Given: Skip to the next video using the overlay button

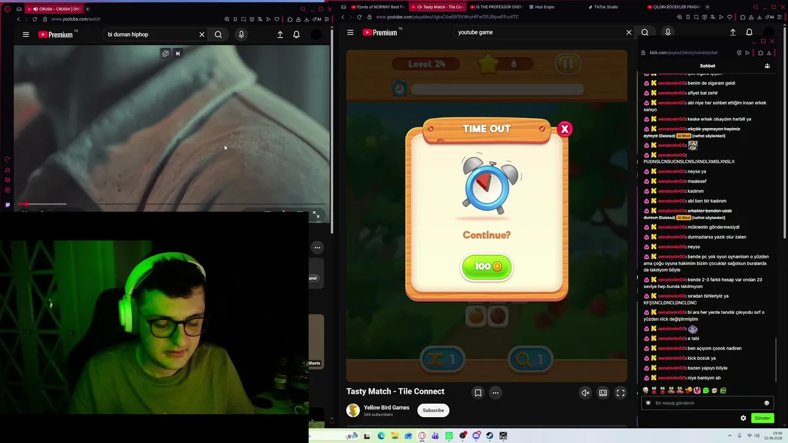Looking at the screenshot, I should 178,54.
